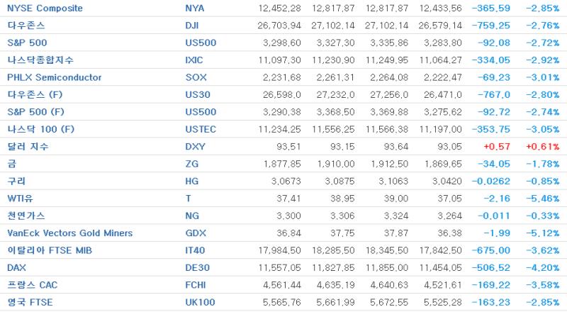Click the 다우존스 (F) futures link
Image resolution: width=567 pixels, height=312 pixels.
(x=35, y=94)
